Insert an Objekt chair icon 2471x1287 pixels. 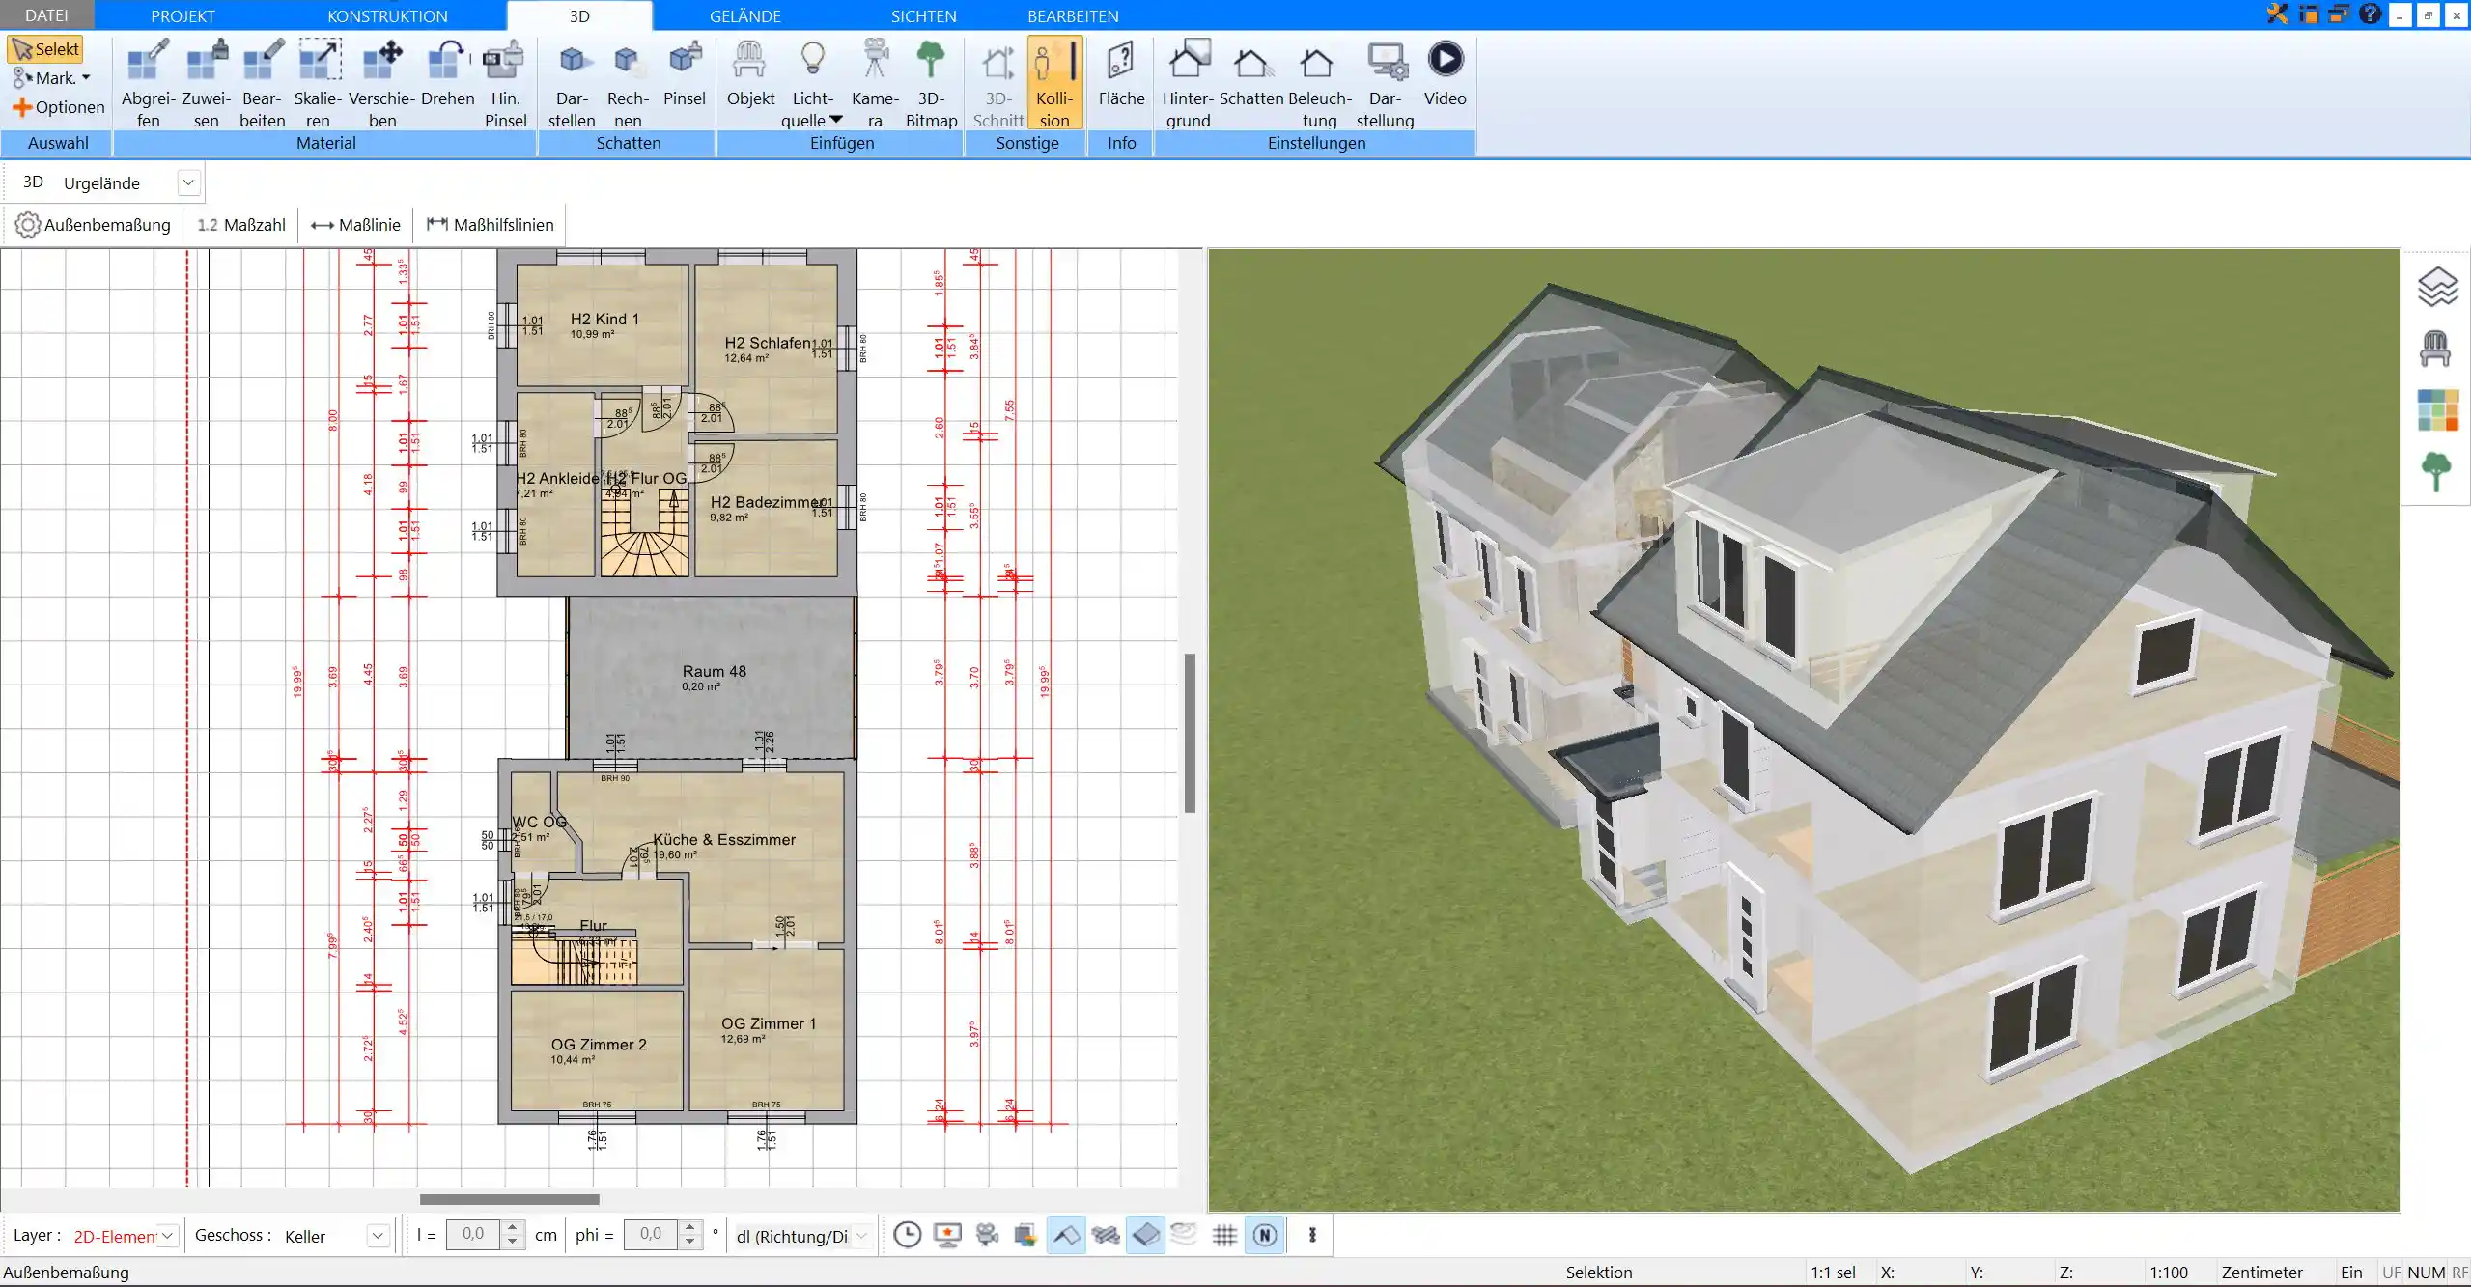coord(750,73)
